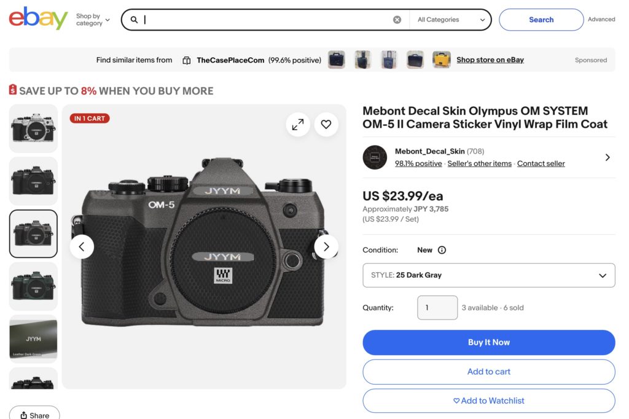Expand the STYLE 25 Dark Gray selector
Image resolution: width=629 pixels, height=419 pixels.
point(488,275)
